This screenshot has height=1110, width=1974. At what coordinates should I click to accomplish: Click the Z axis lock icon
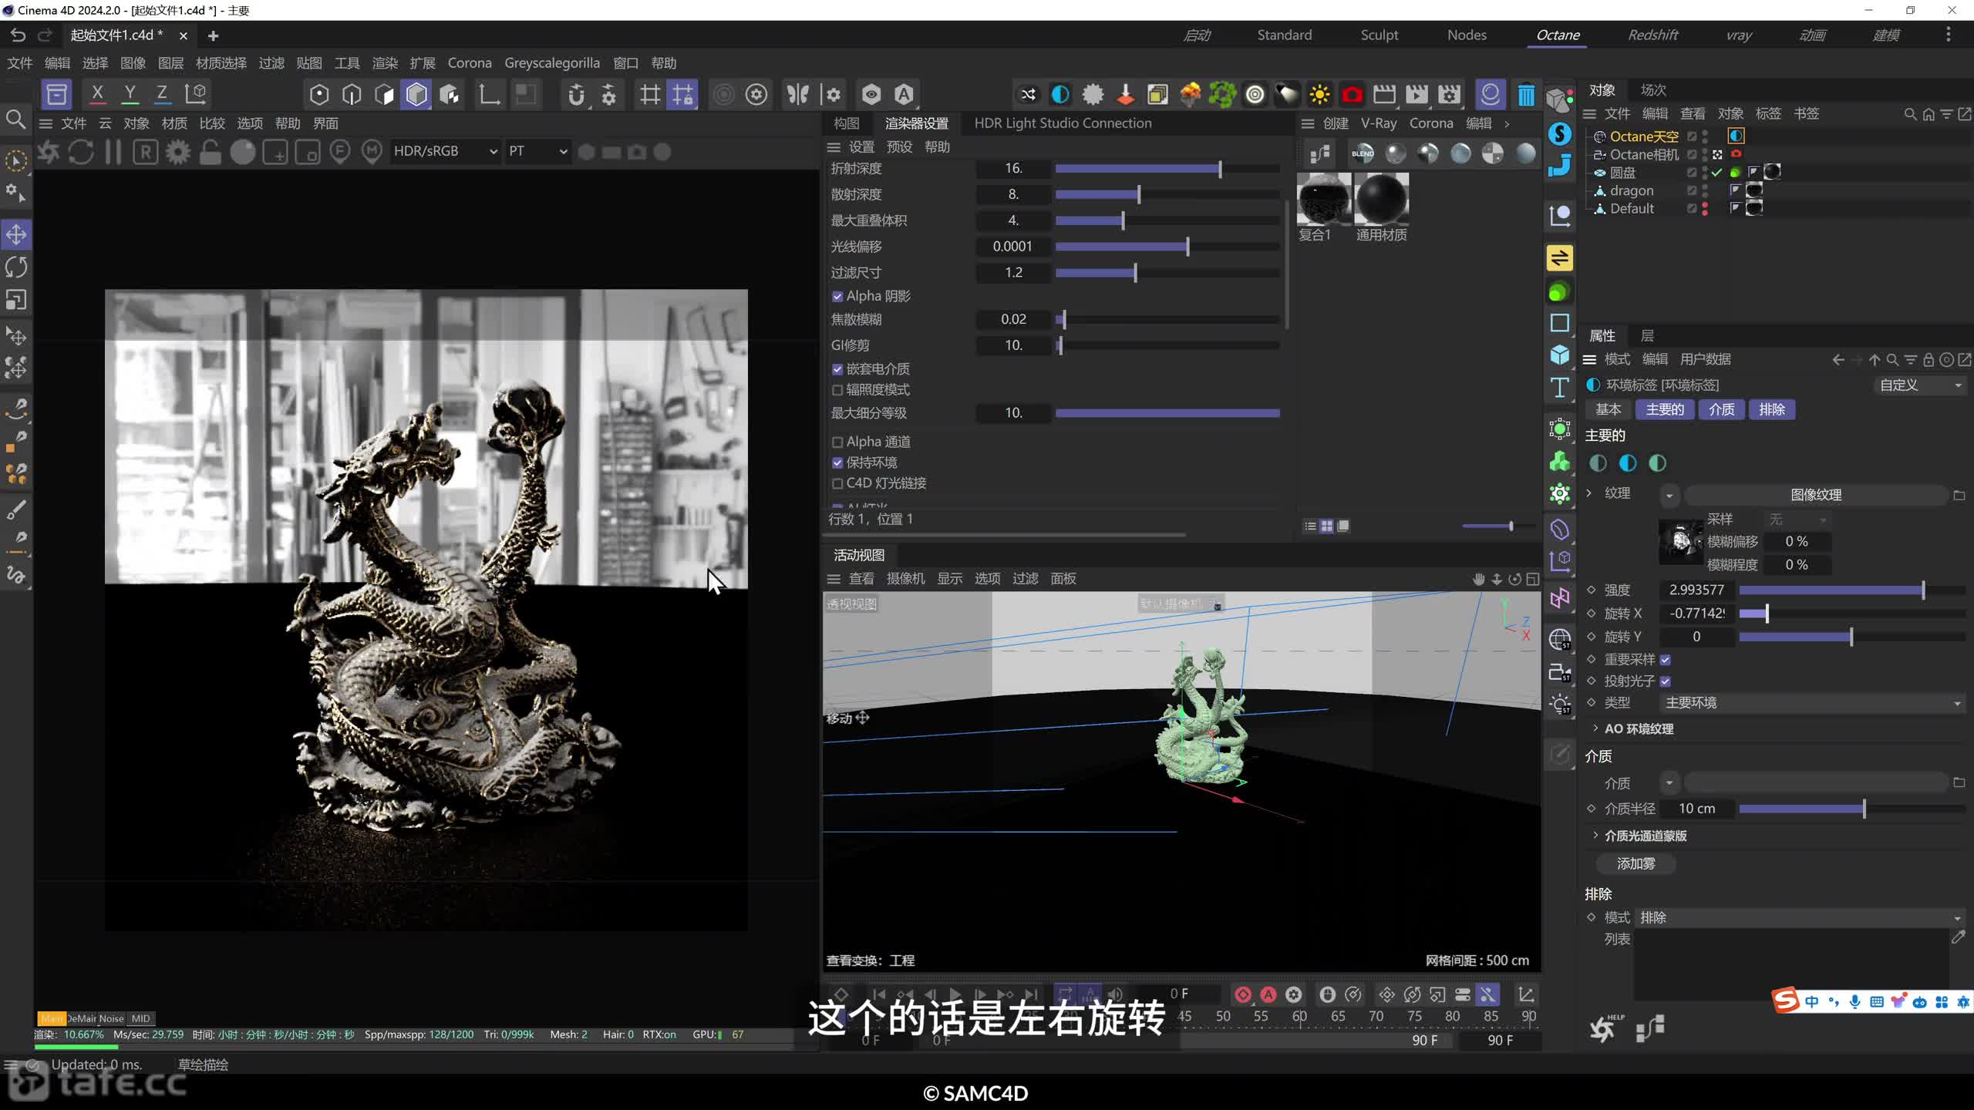point(162,94)
